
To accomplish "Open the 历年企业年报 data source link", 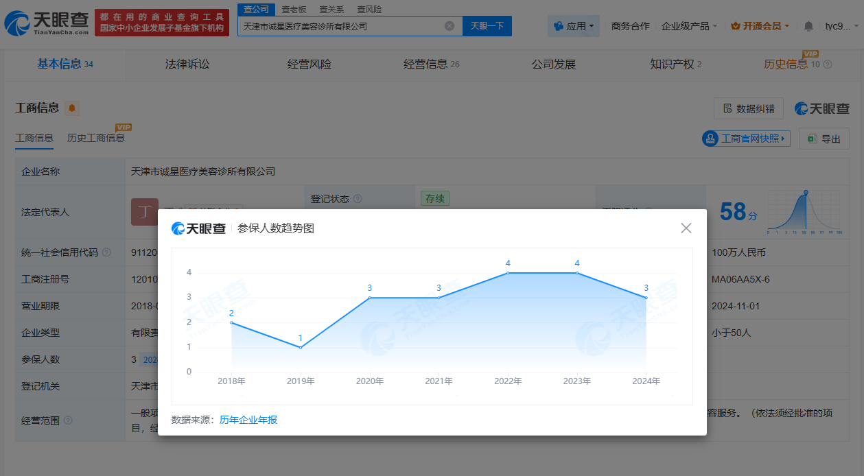I will pyautogui.click(x=248, y=420).
